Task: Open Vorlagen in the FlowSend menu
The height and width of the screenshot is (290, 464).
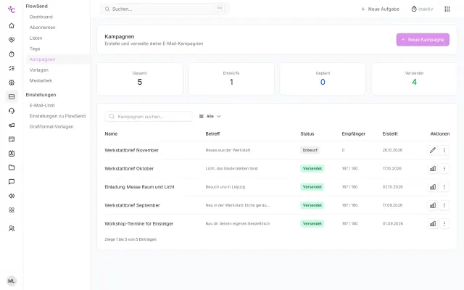Action: pos(38,70)
